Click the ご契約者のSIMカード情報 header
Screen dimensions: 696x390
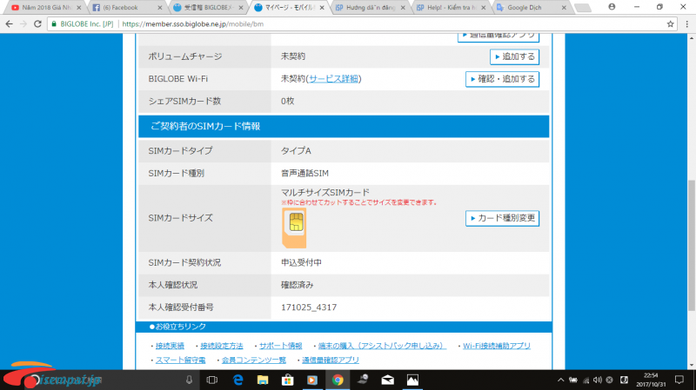pyautogui.click(x=344, y=126)
